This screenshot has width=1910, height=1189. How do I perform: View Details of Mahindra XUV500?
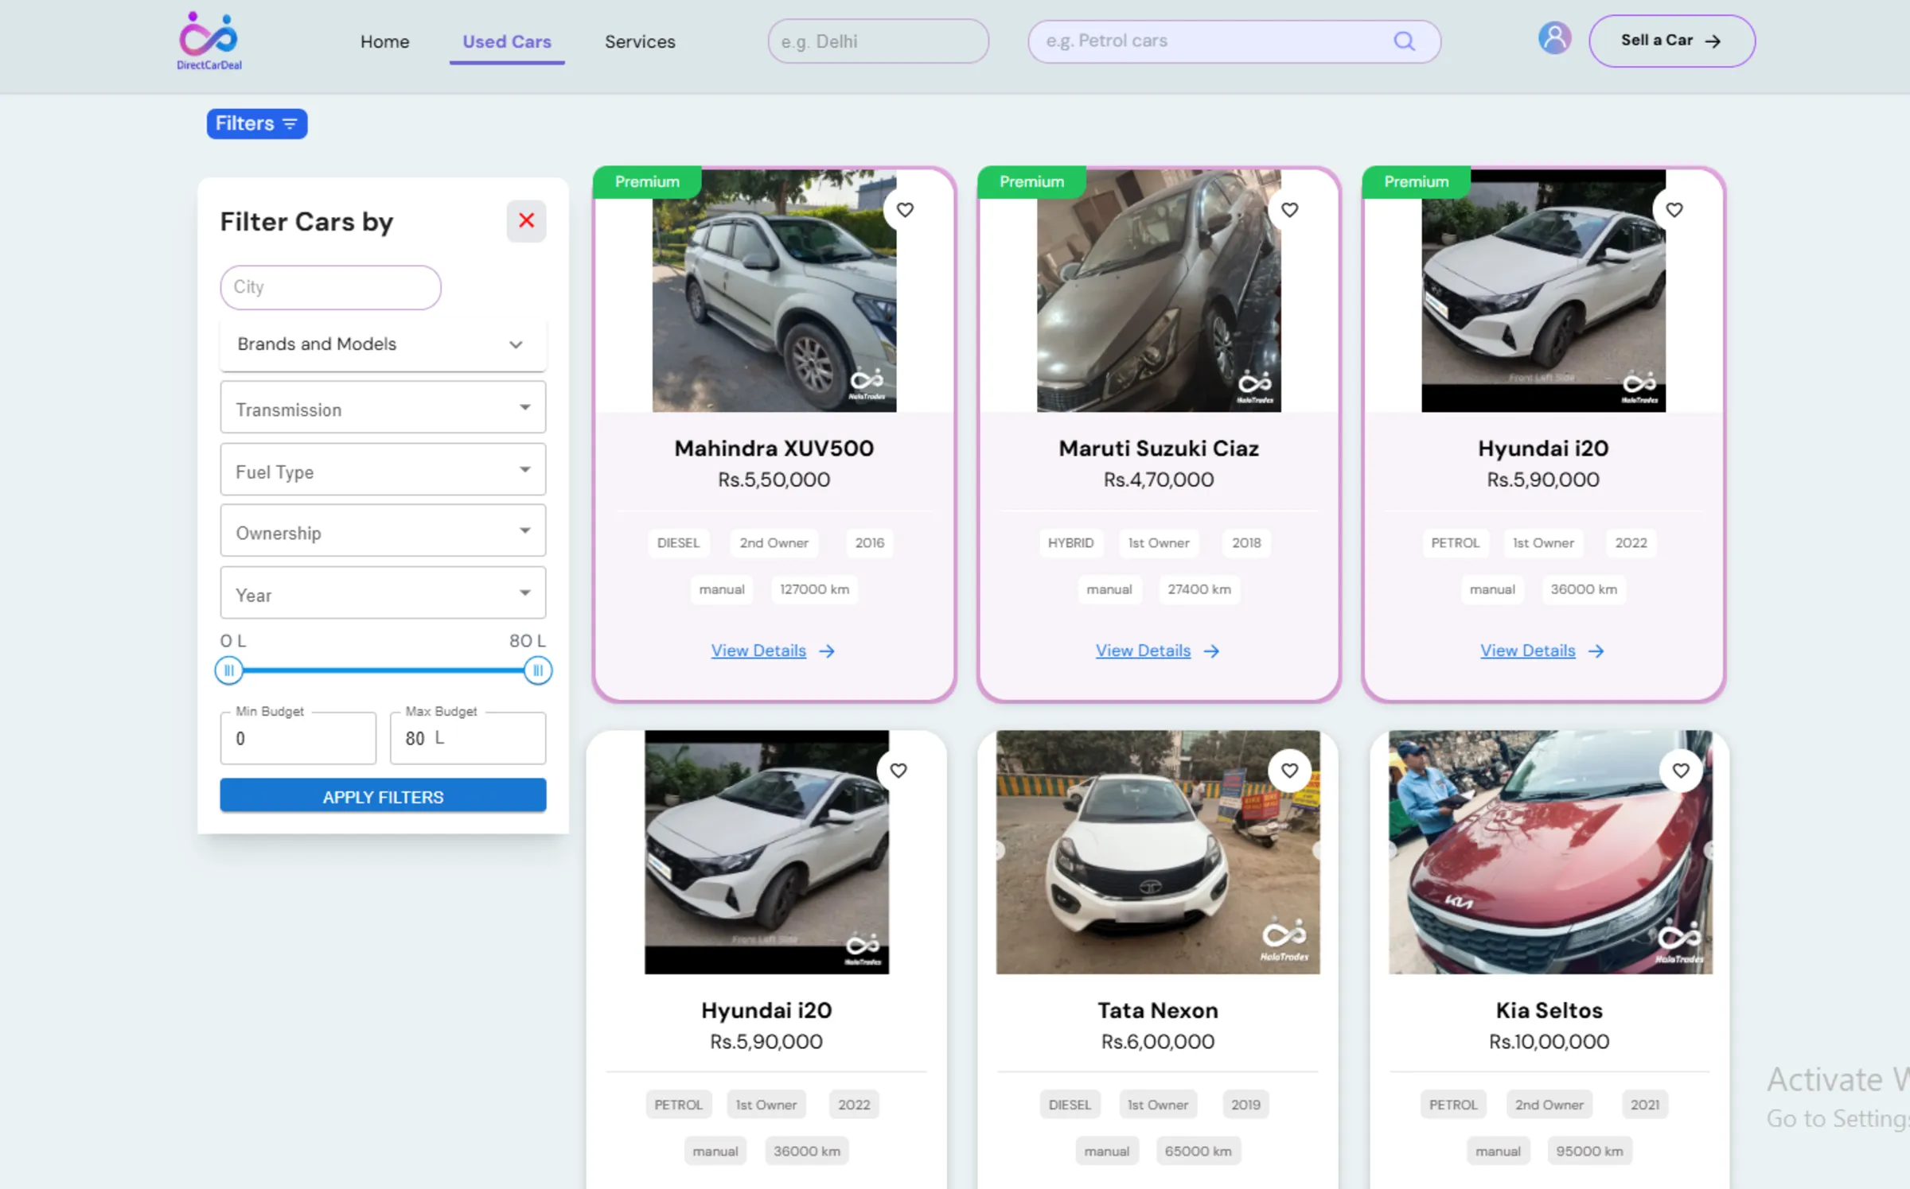pos(773,651)
